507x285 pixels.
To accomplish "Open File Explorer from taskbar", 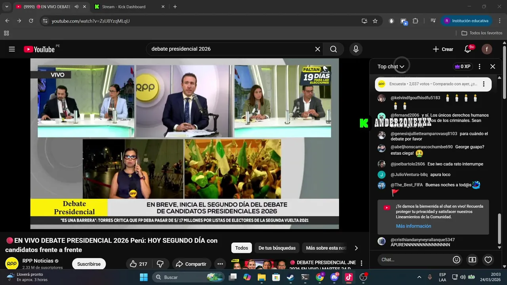I will point(262,277).
